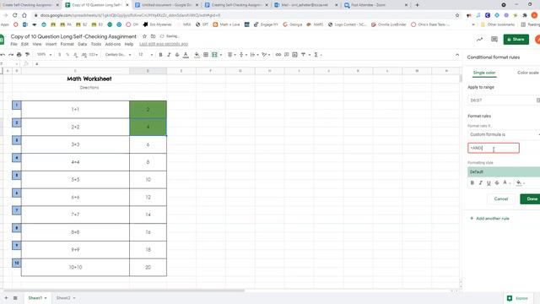Open the Format menu
The height and width of the screenshot is (304, 540).
(x=67, y=44)
